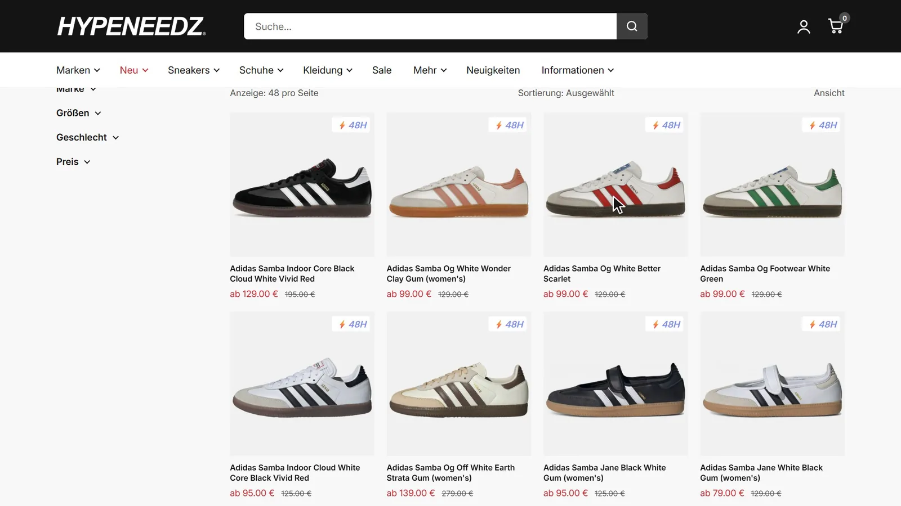Open Sortierung Ausgewählt sorting options
This screenshot has height=506, width=901.
point(566,93)
